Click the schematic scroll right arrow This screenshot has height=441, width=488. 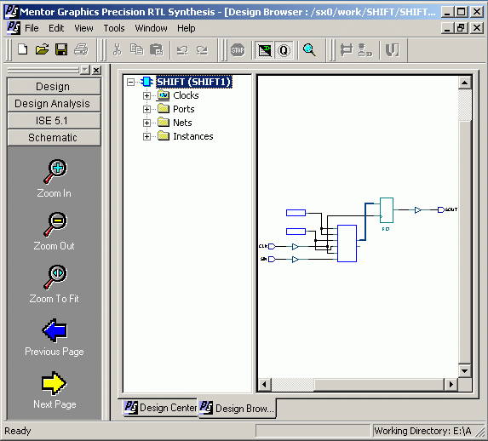451,384
